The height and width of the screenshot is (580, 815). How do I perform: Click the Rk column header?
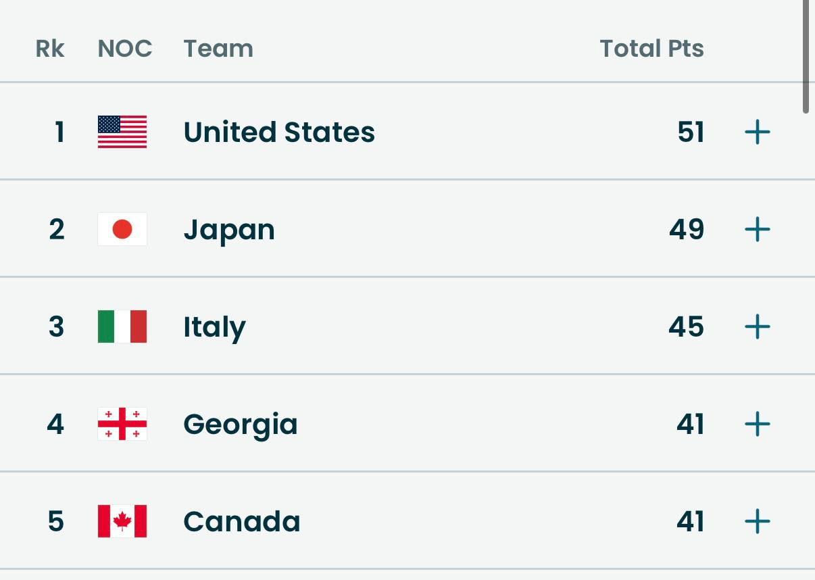50,49
